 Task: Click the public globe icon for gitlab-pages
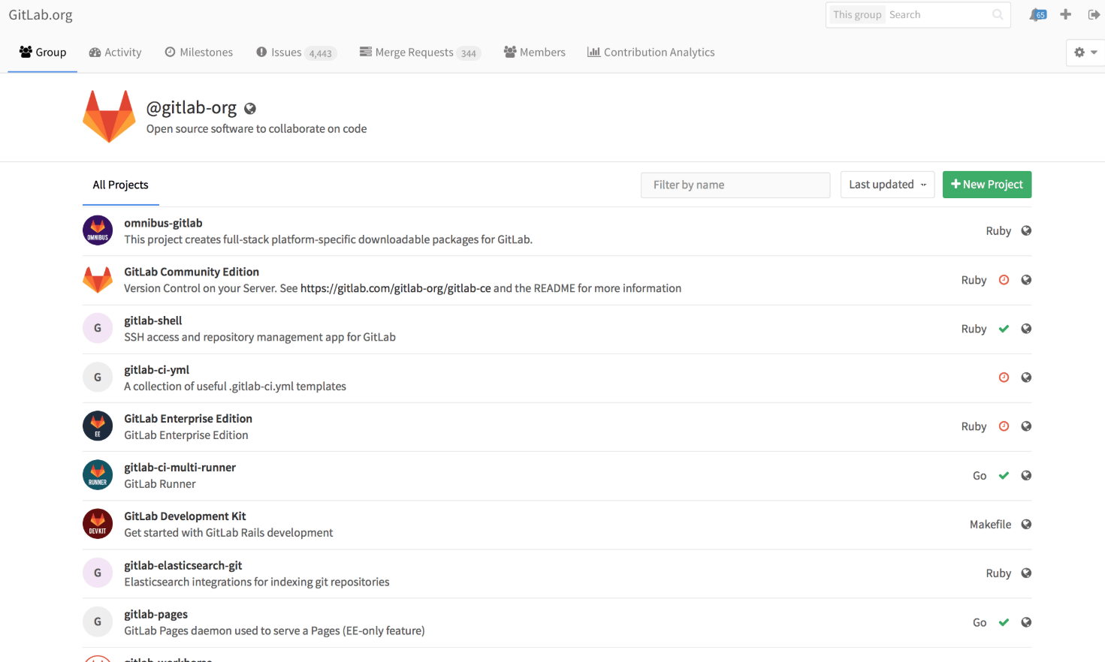1026,622
